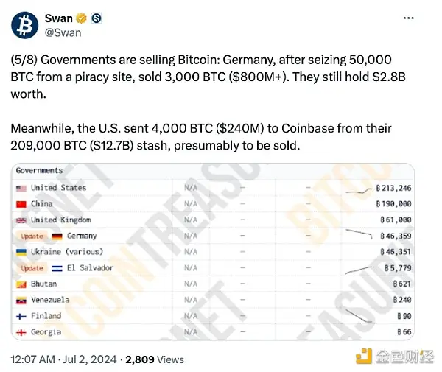
Task: Select the United Kingdom row
Action: [213, 220]
